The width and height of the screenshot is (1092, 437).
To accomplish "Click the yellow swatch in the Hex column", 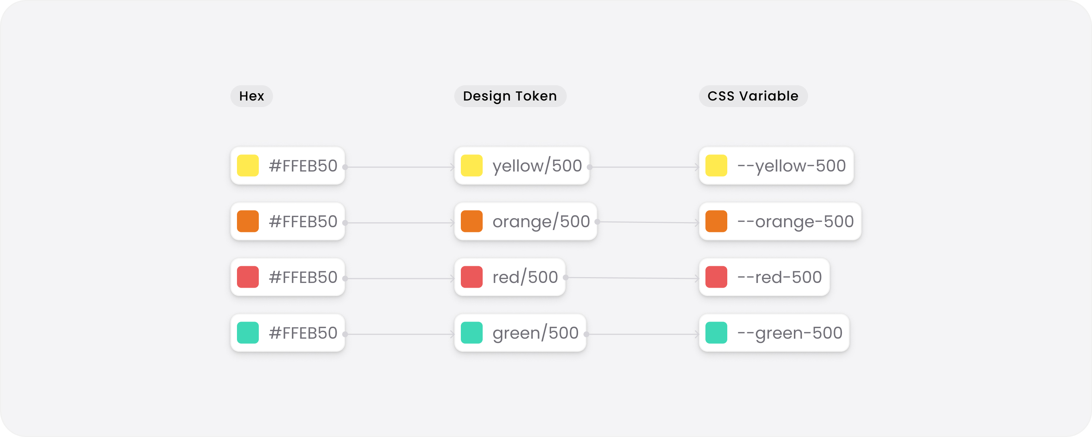I will pos(248,165).
